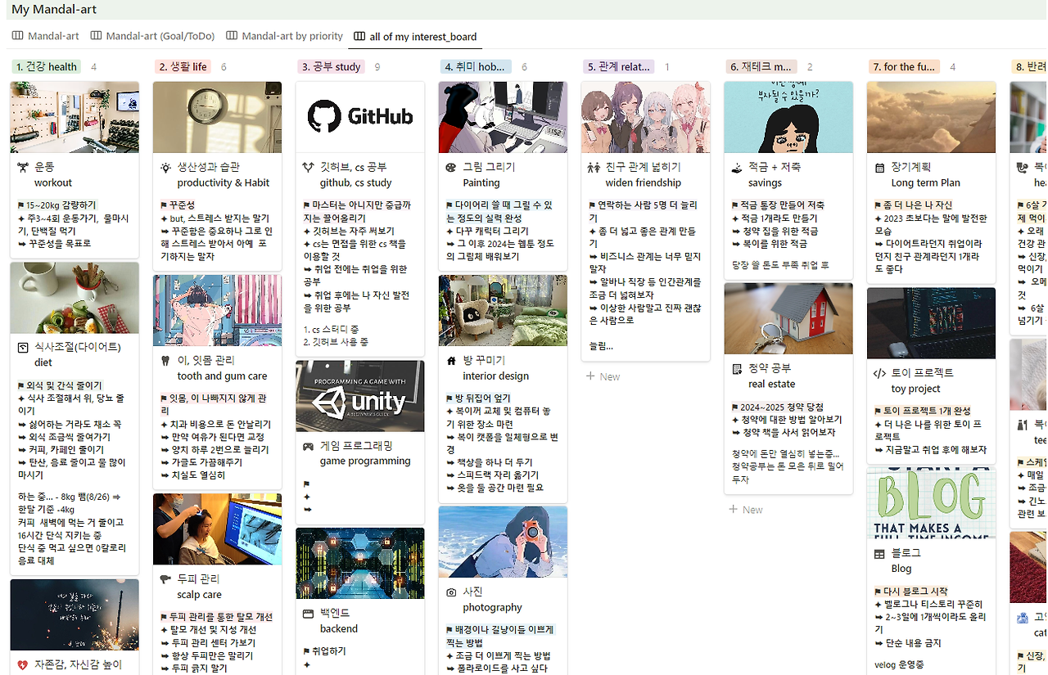Click the head icon on scalp care card
The image size is (1048, 675).
click(x=165, y=579)
